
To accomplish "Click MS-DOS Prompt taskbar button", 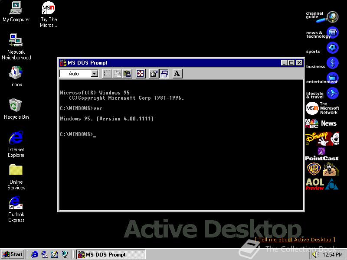I will pos(111,254).
